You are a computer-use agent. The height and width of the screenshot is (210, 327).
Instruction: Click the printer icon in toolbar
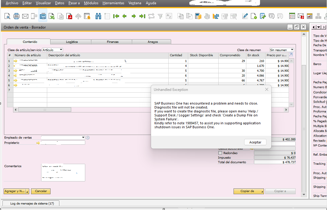[x=16, y=16]
